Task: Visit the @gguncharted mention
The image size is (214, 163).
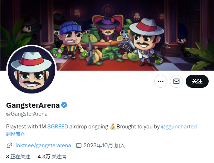Action: (179, 127)
